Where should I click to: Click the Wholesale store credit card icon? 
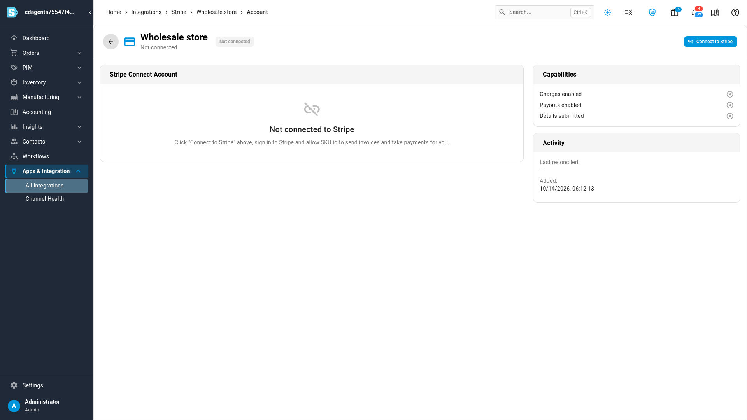[130, 42]
